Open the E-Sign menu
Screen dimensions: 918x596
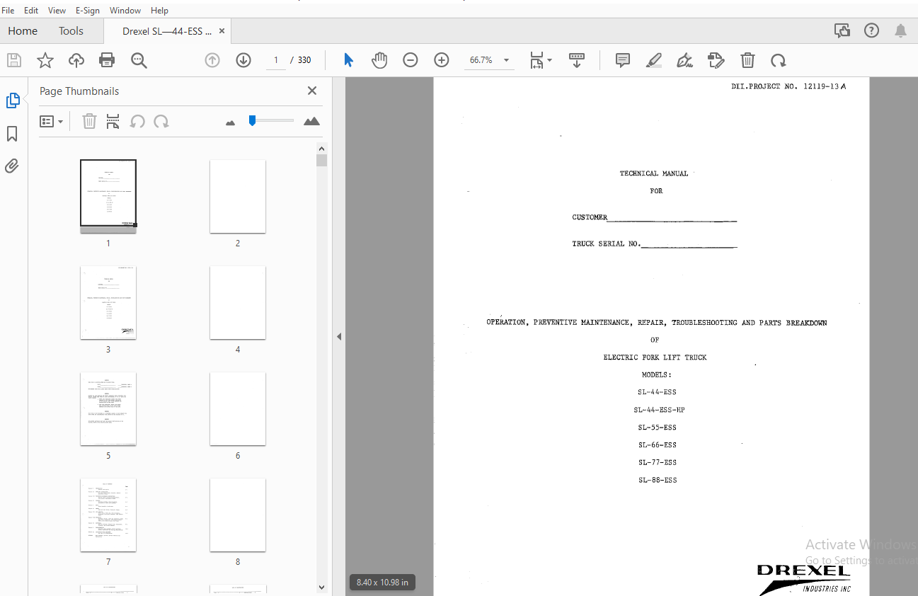pos(88,10)
